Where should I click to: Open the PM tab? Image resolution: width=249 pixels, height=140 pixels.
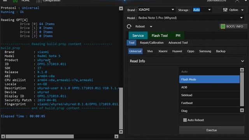tap(178, 35)
